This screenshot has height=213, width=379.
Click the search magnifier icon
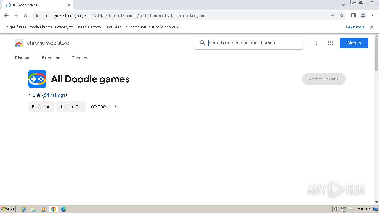coord(202,43)
